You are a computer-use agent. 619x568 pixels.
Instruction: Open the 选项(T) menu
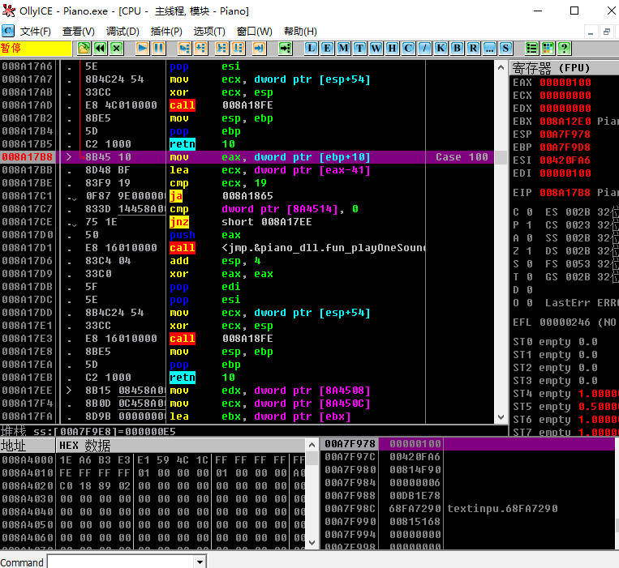click(209, 31)
